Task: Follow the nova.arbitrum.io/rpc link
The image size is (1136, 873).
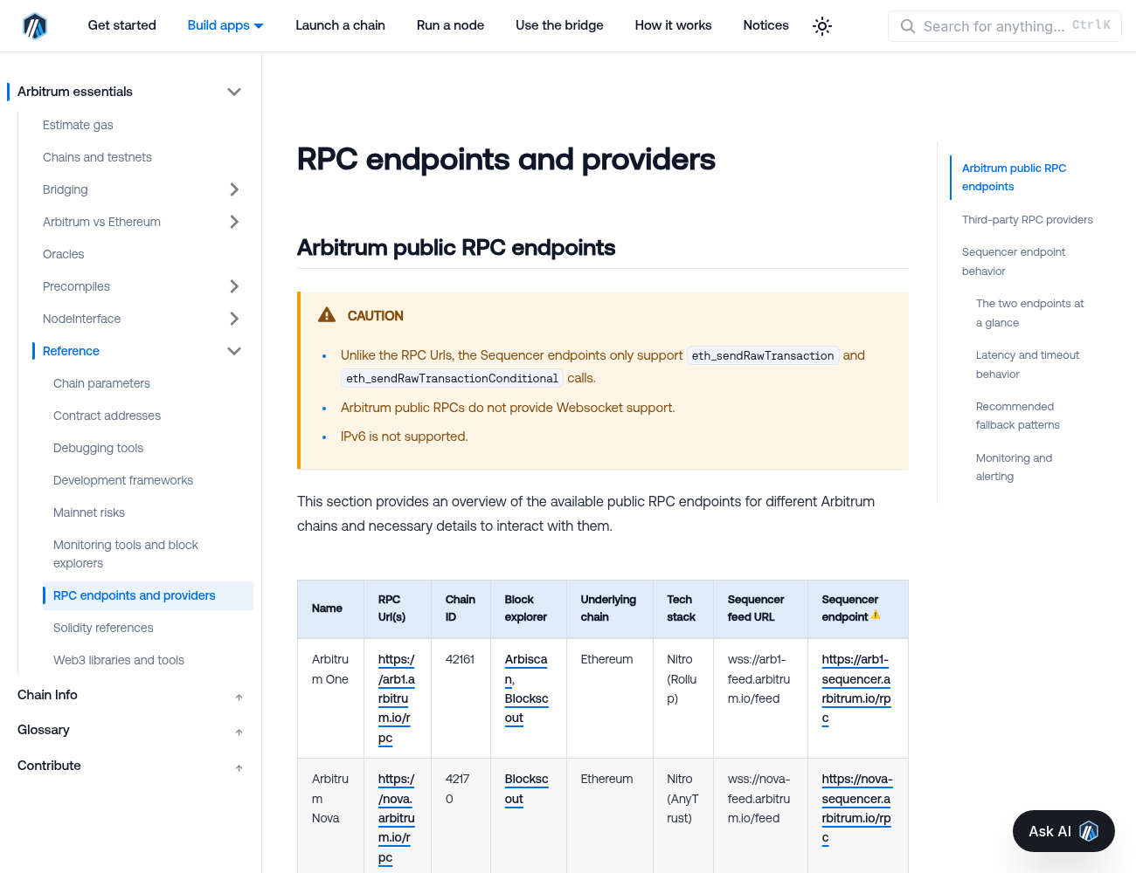Action: pos(396,818)
